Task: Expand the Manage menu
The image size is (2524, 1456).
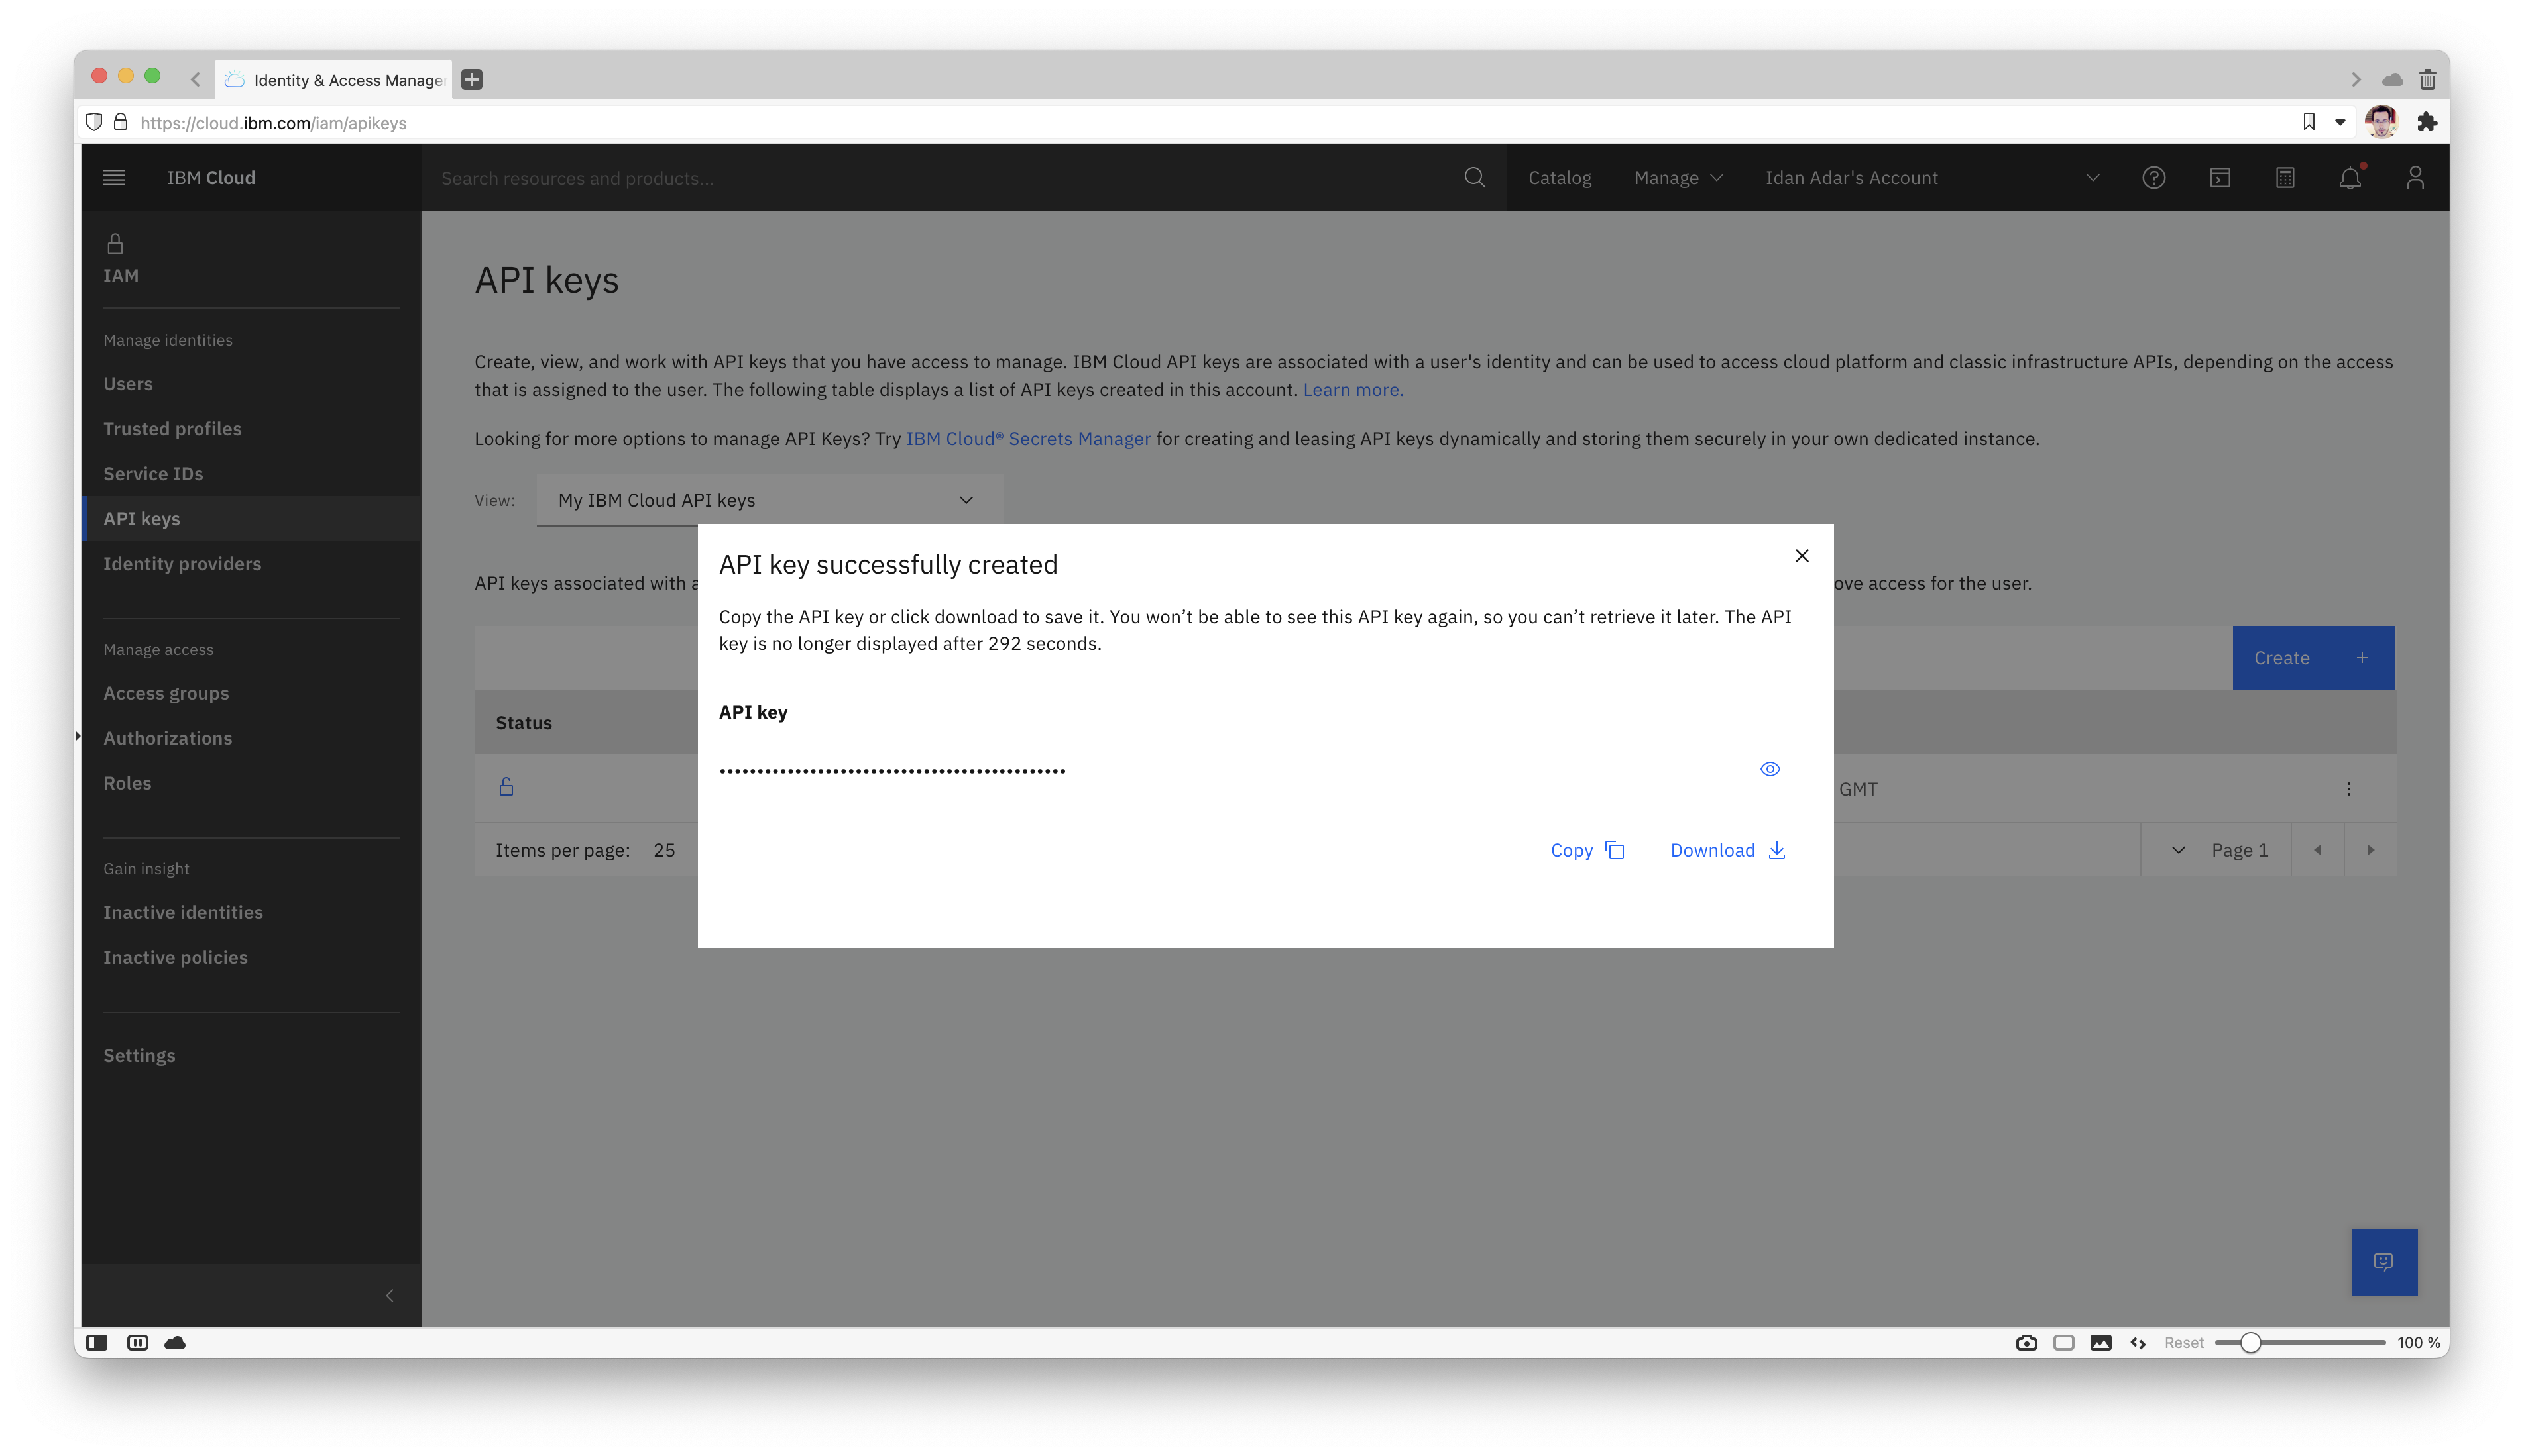Action: [1678, 178]
